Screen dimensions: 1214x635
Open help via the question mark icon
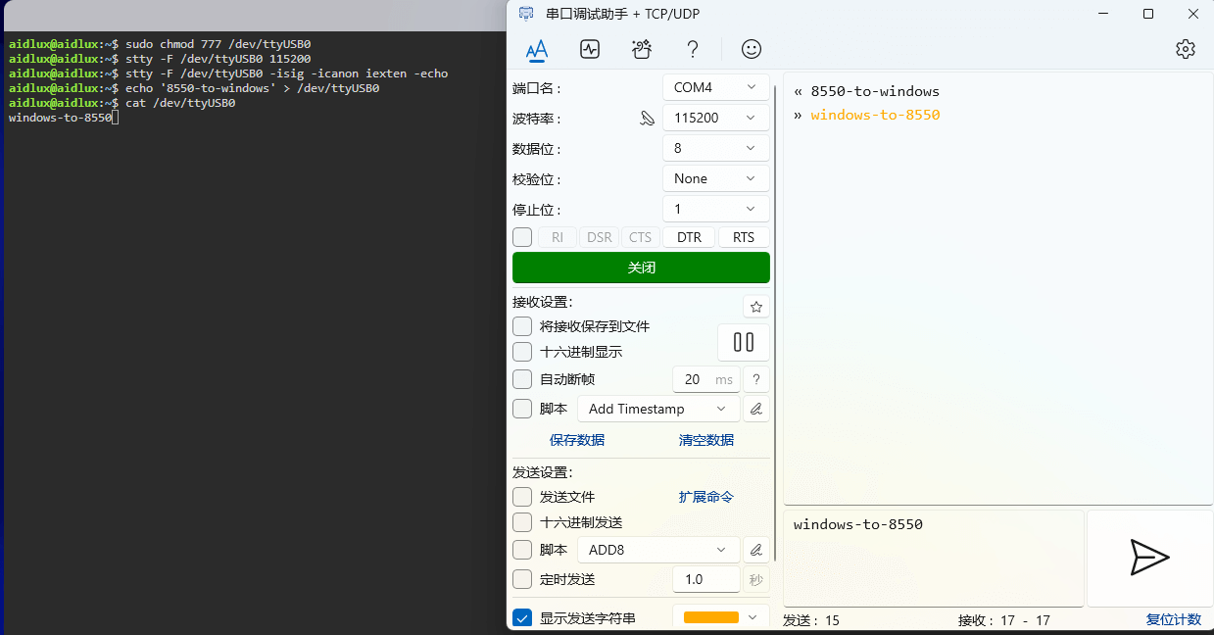693,49
